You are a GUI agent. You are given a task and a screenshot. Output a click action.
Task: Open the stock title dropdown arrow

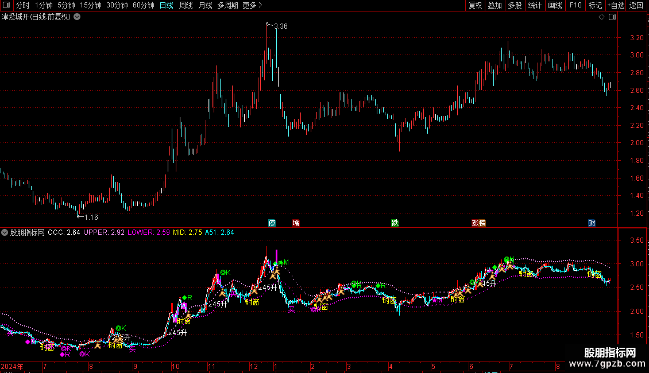77,17
